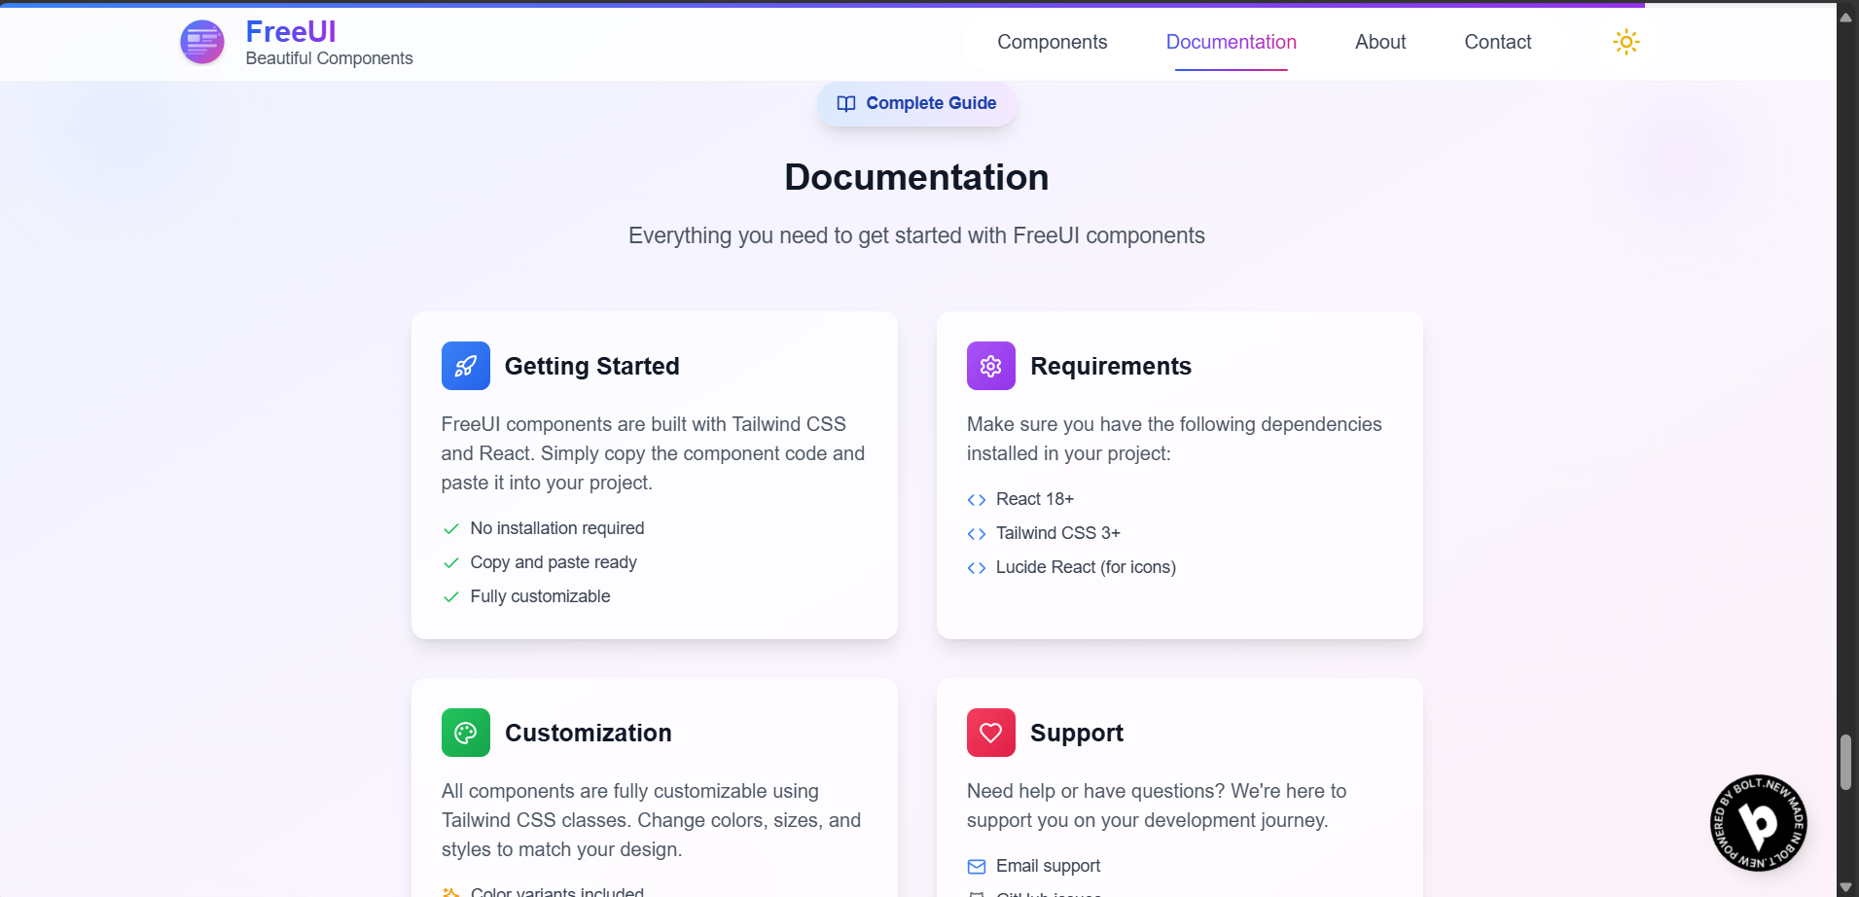Screen dimensions: 1859x897
Task: Click the 'Copy and paste ready' text
Action: pos(554,562)
